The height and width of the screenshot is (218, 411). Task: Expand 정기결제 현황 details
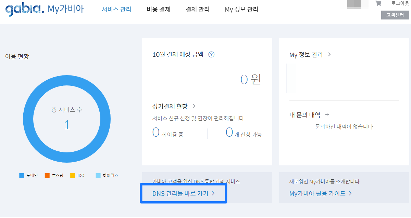194,106
